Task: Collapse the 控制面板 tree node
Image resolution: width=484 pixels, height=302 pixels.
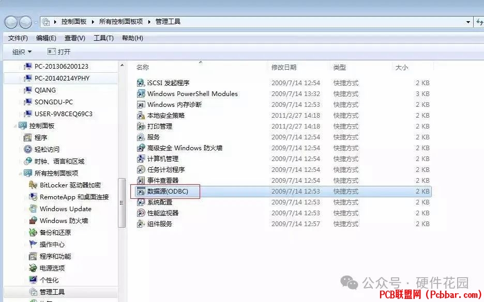Action: click(15, 126)
